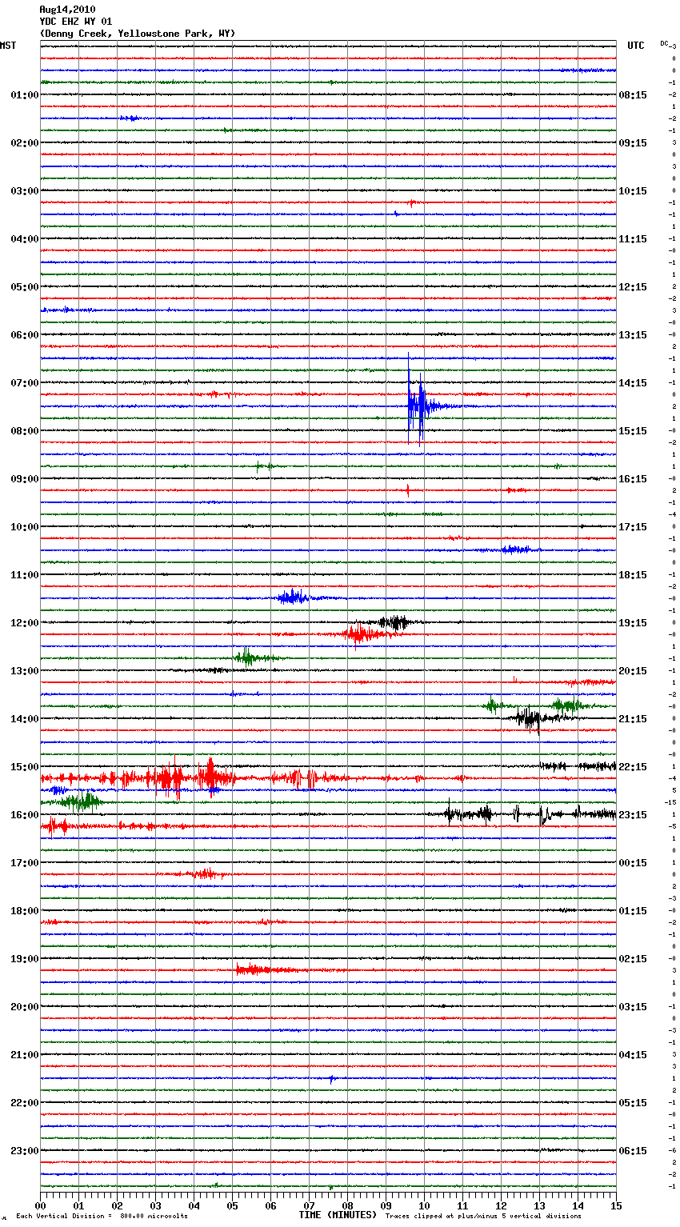
Task: Select the 10:00 MST time label
Action: tap(25, 527)
